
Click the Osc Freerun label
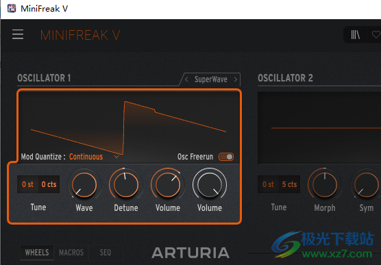coord(195,157)
